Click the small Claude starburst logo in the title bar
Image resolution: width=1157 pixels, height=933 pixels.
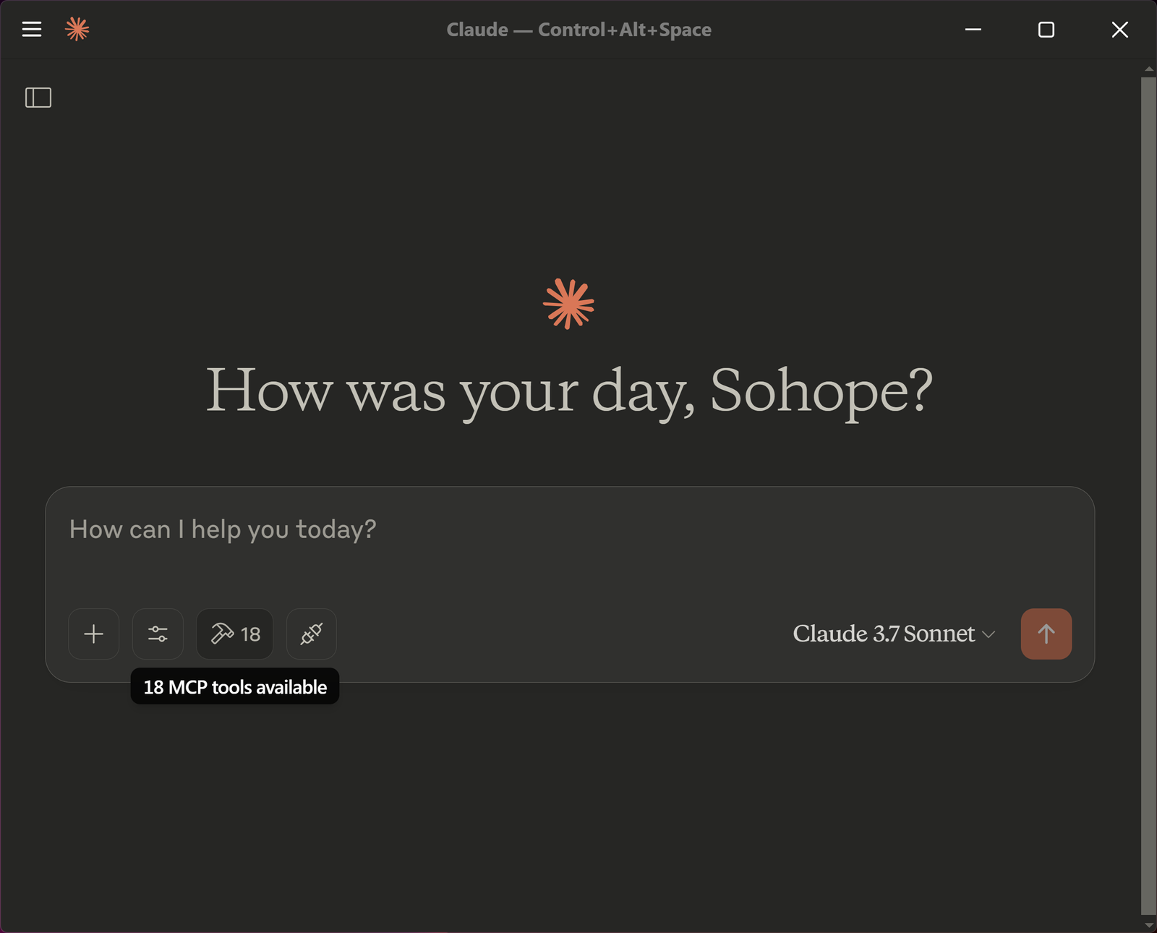(x=77, y=29)
